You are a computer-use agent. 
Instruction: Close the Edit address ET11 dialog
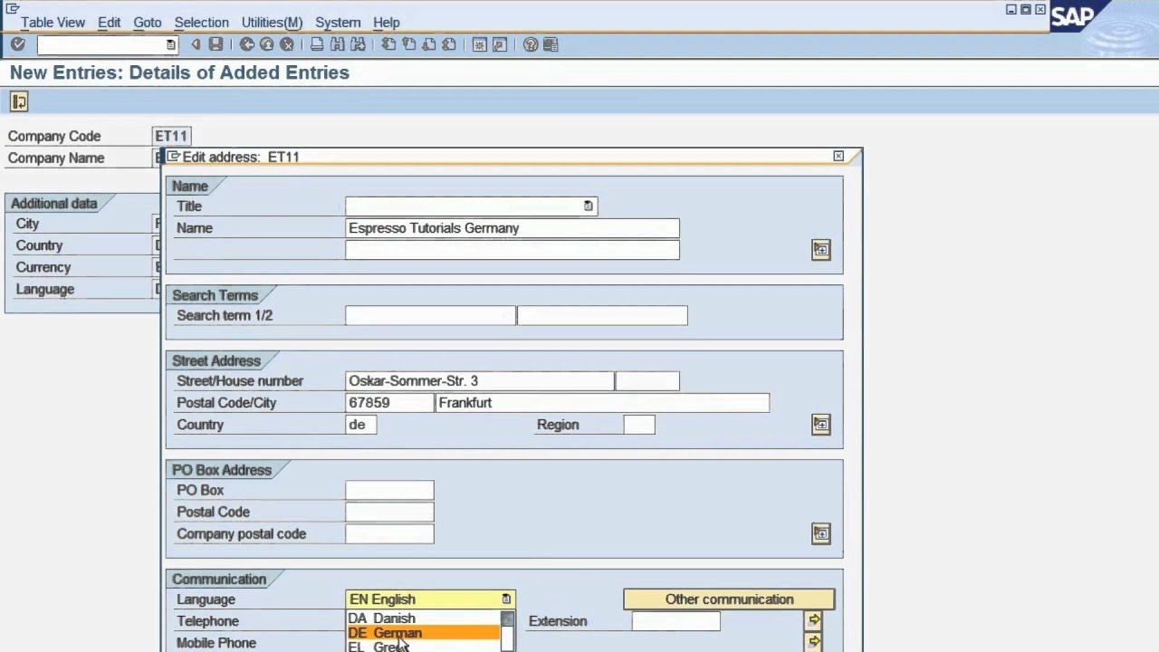(x=838, y=156)
